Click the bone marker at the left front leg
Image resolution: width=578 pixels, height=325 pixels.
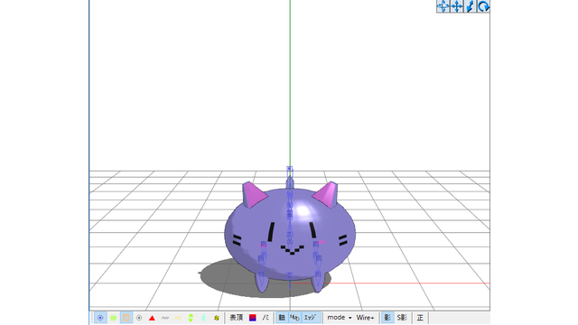click(261, 274)
